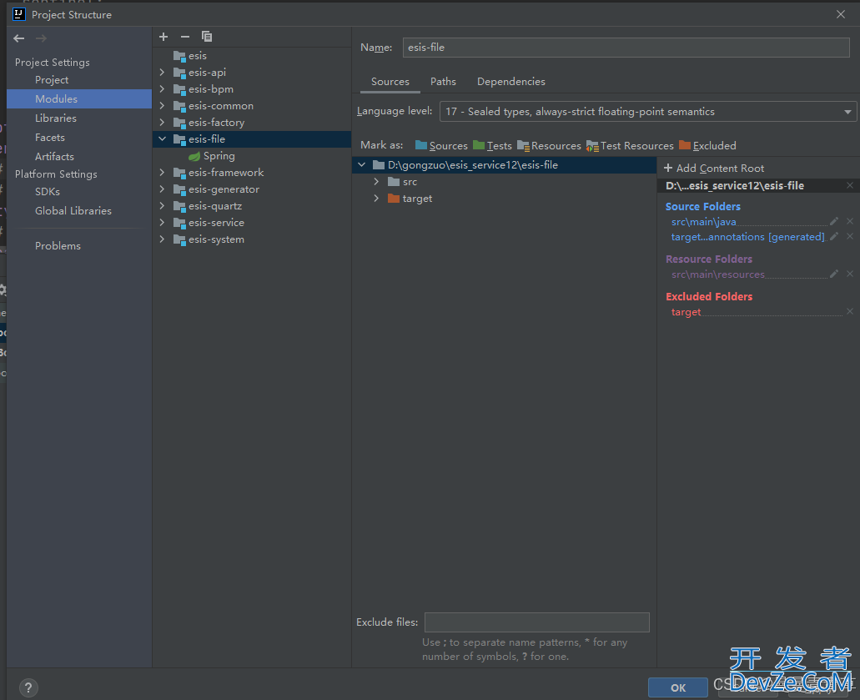Collapse the esis-file module
The image size is (860, 700).
tap(162, 138)
